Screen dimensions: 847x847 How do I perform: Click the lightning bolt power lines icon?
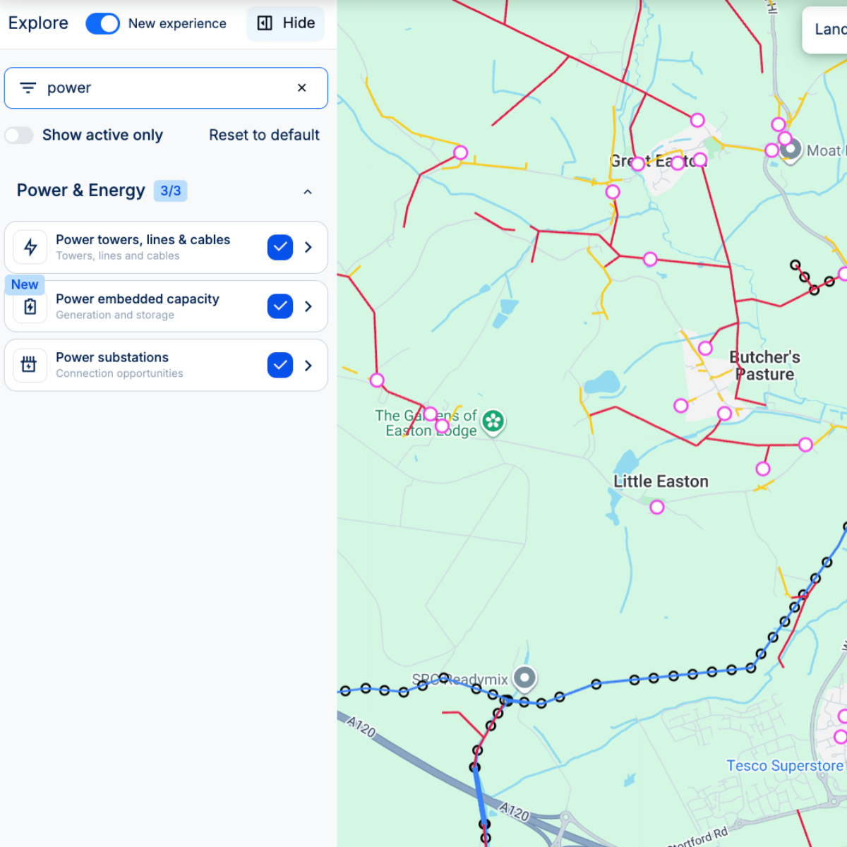click(30, 247)
